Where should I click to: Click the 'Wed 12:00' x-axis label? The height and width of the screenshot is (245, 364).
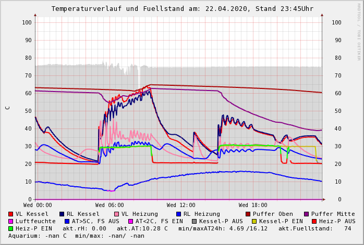point(181,205)
